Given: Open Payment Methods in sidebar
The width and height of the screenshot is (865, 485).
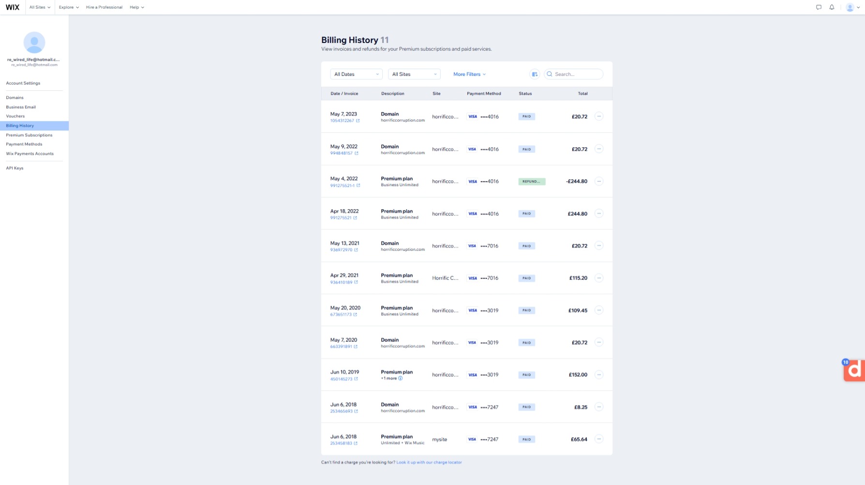Looking at the screenshot, I should (24, 144).
